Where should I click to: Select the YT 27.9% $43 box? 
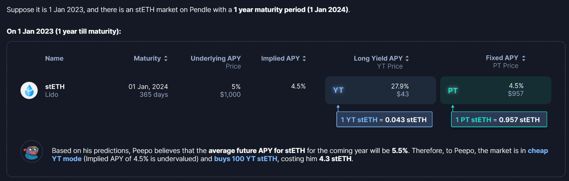(380, 90)
